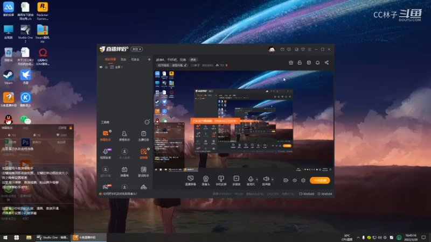The width and height of the screenshot is (431, 242).
Task: Edit the room category pencil icon
Action: [185, 65]
